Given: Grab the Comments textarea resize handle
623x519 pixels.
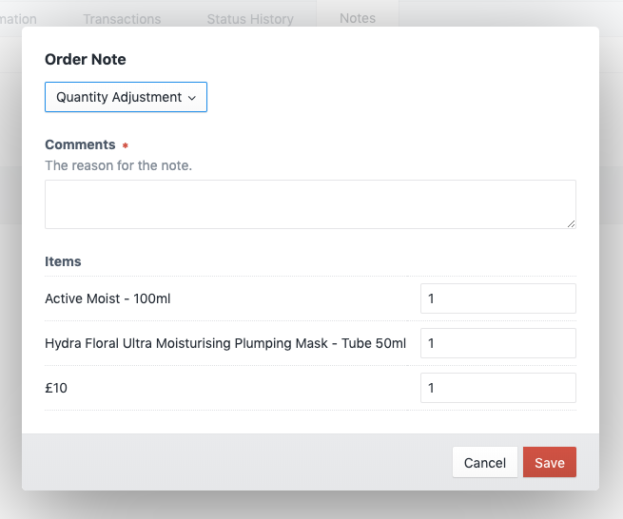Looking at the screenshot, I should point(571,223).
